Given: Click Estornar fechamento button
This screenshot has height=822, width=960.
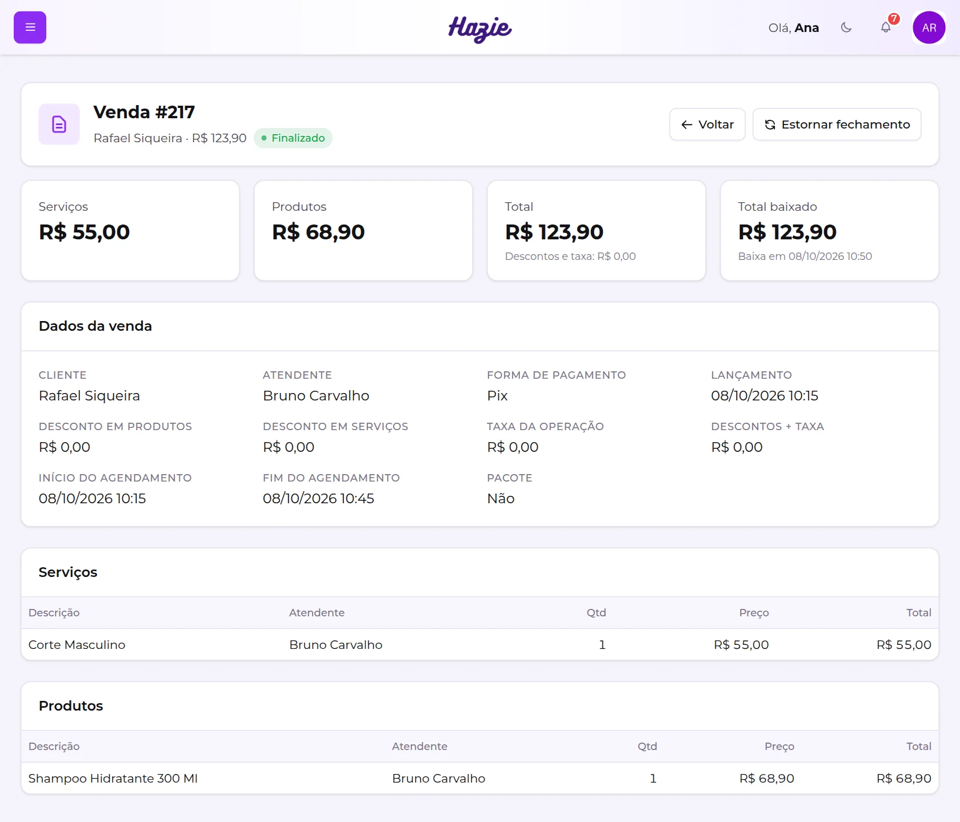Looking at the screenshot, I should [837, 125].
